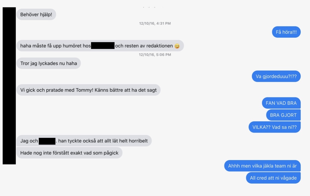Click the redacted name after 'humöret hos'
The width and height of the screenshot is (310, 196).
coord(103,46)
